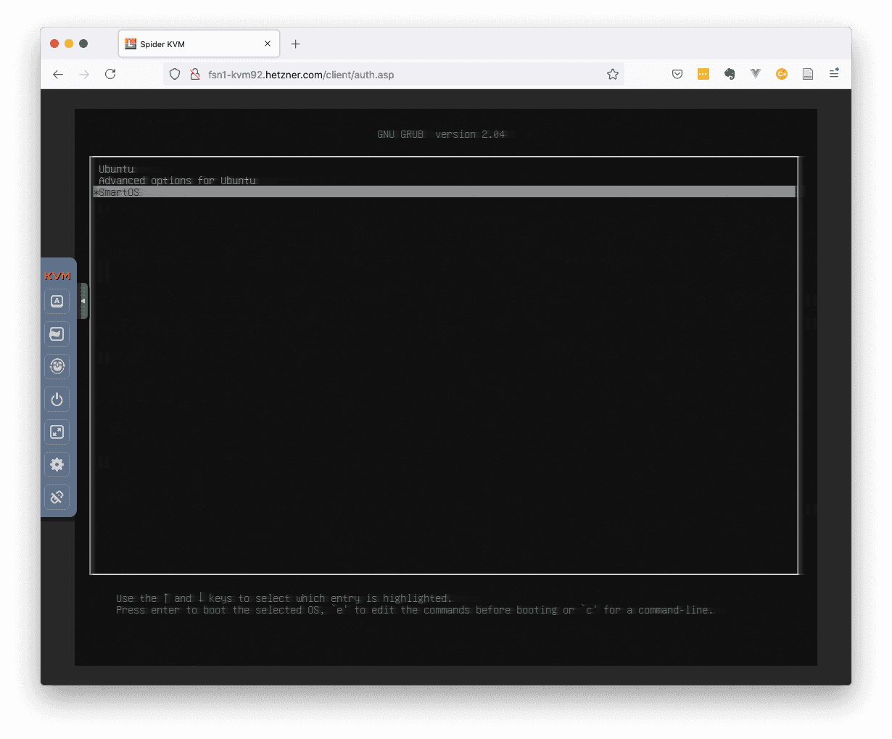Open the gray page-shaped extension icon
Screen dimensions: 892x739
tap(808, 74)
